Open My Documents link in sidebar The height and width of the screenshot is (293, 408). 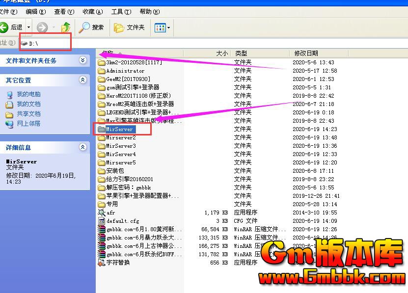click(28, 104)
